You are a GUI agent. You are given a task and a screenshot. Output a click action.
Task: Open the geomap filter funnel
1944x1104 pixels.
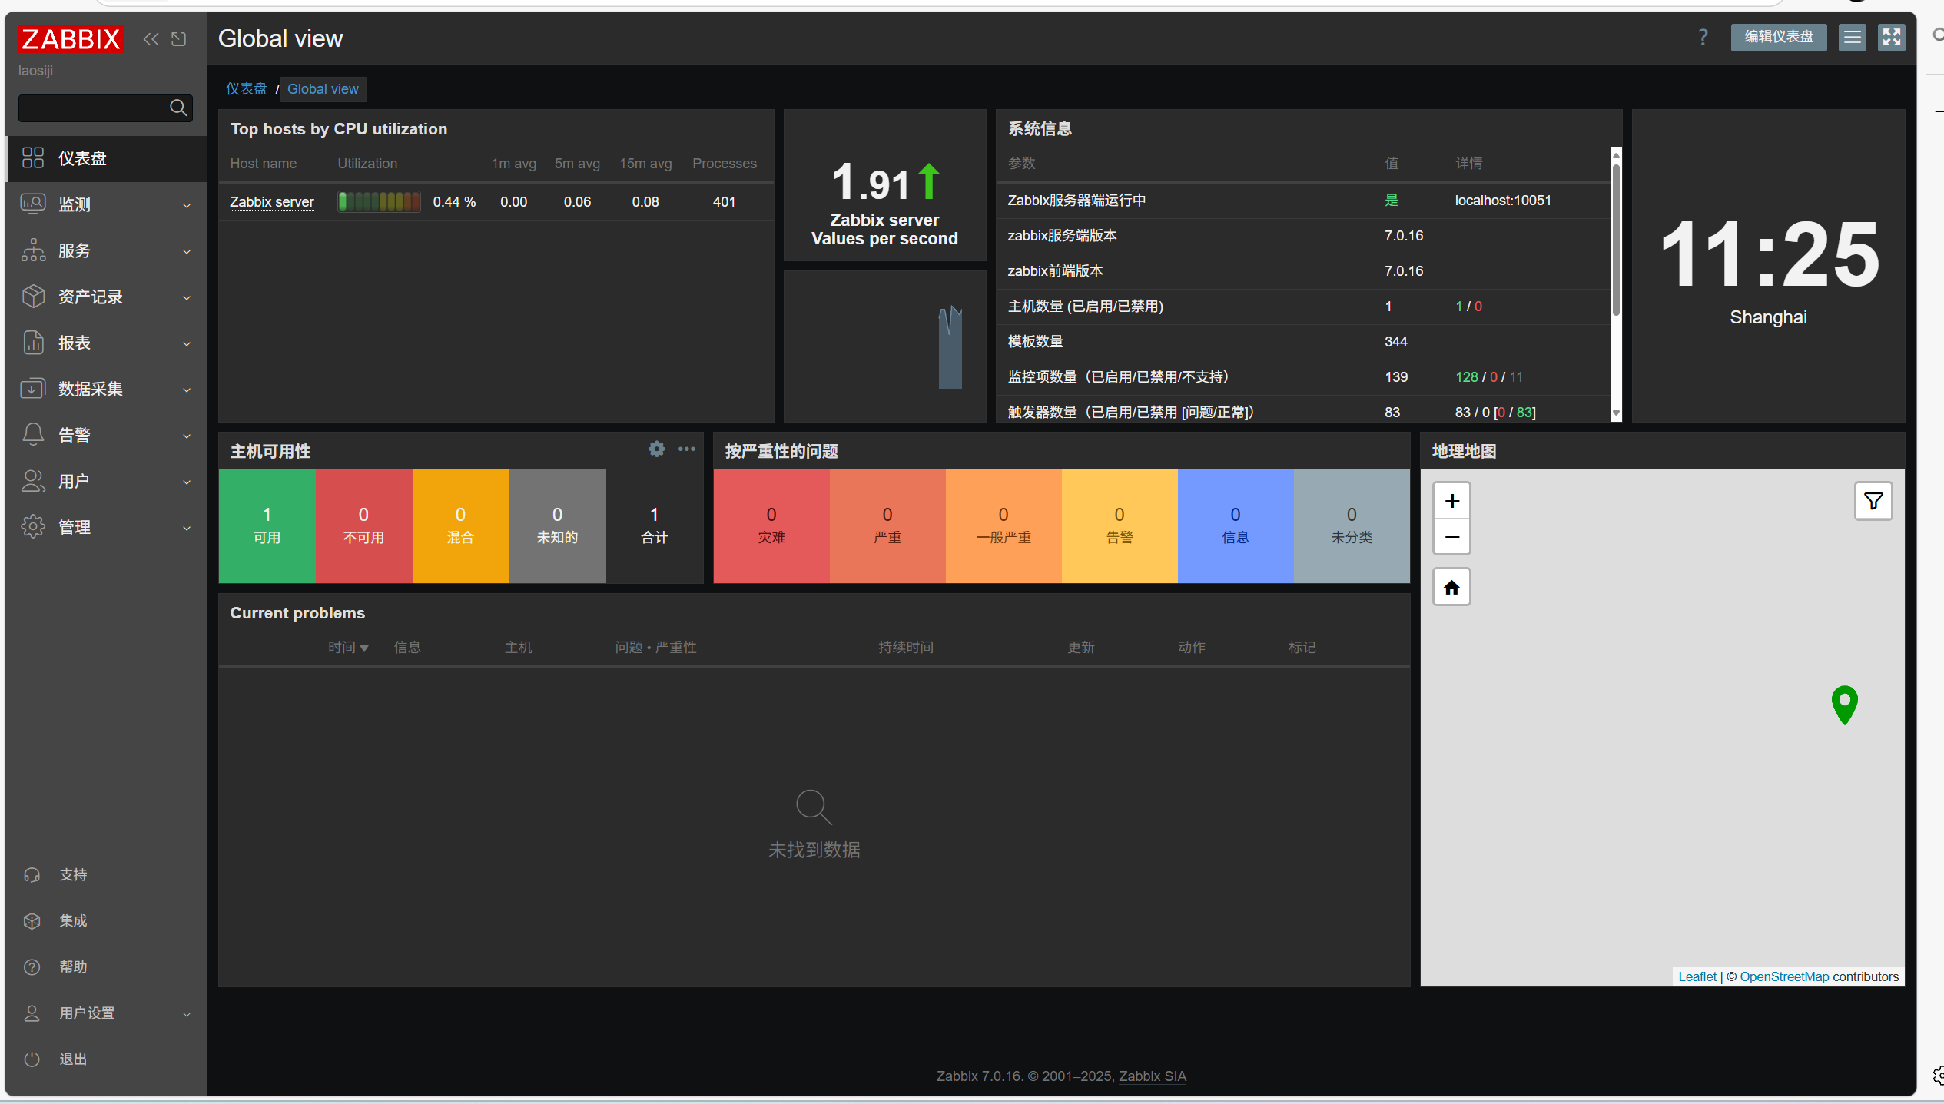[x=1873, y=501]
